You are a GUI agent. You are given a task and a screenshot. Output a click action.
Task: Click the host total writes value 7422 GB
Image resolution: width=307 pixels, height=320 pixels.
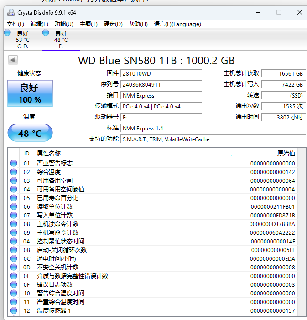(x=284, y=85)
